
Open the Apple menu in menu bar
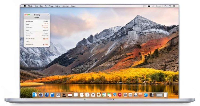point(25,6)
